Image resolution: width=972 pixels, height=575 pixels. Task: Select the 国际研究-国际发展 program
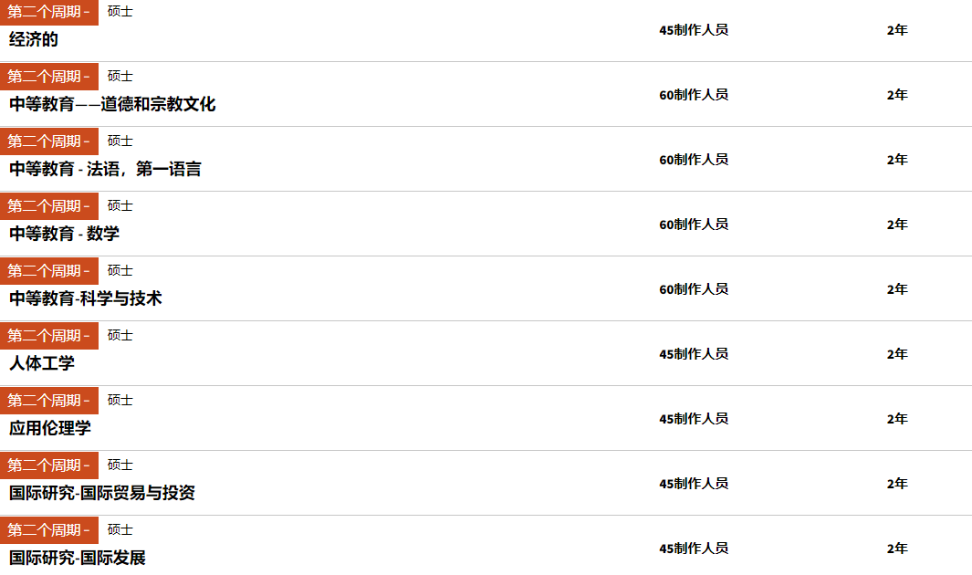pyautogui.click(x=78, y=558)
